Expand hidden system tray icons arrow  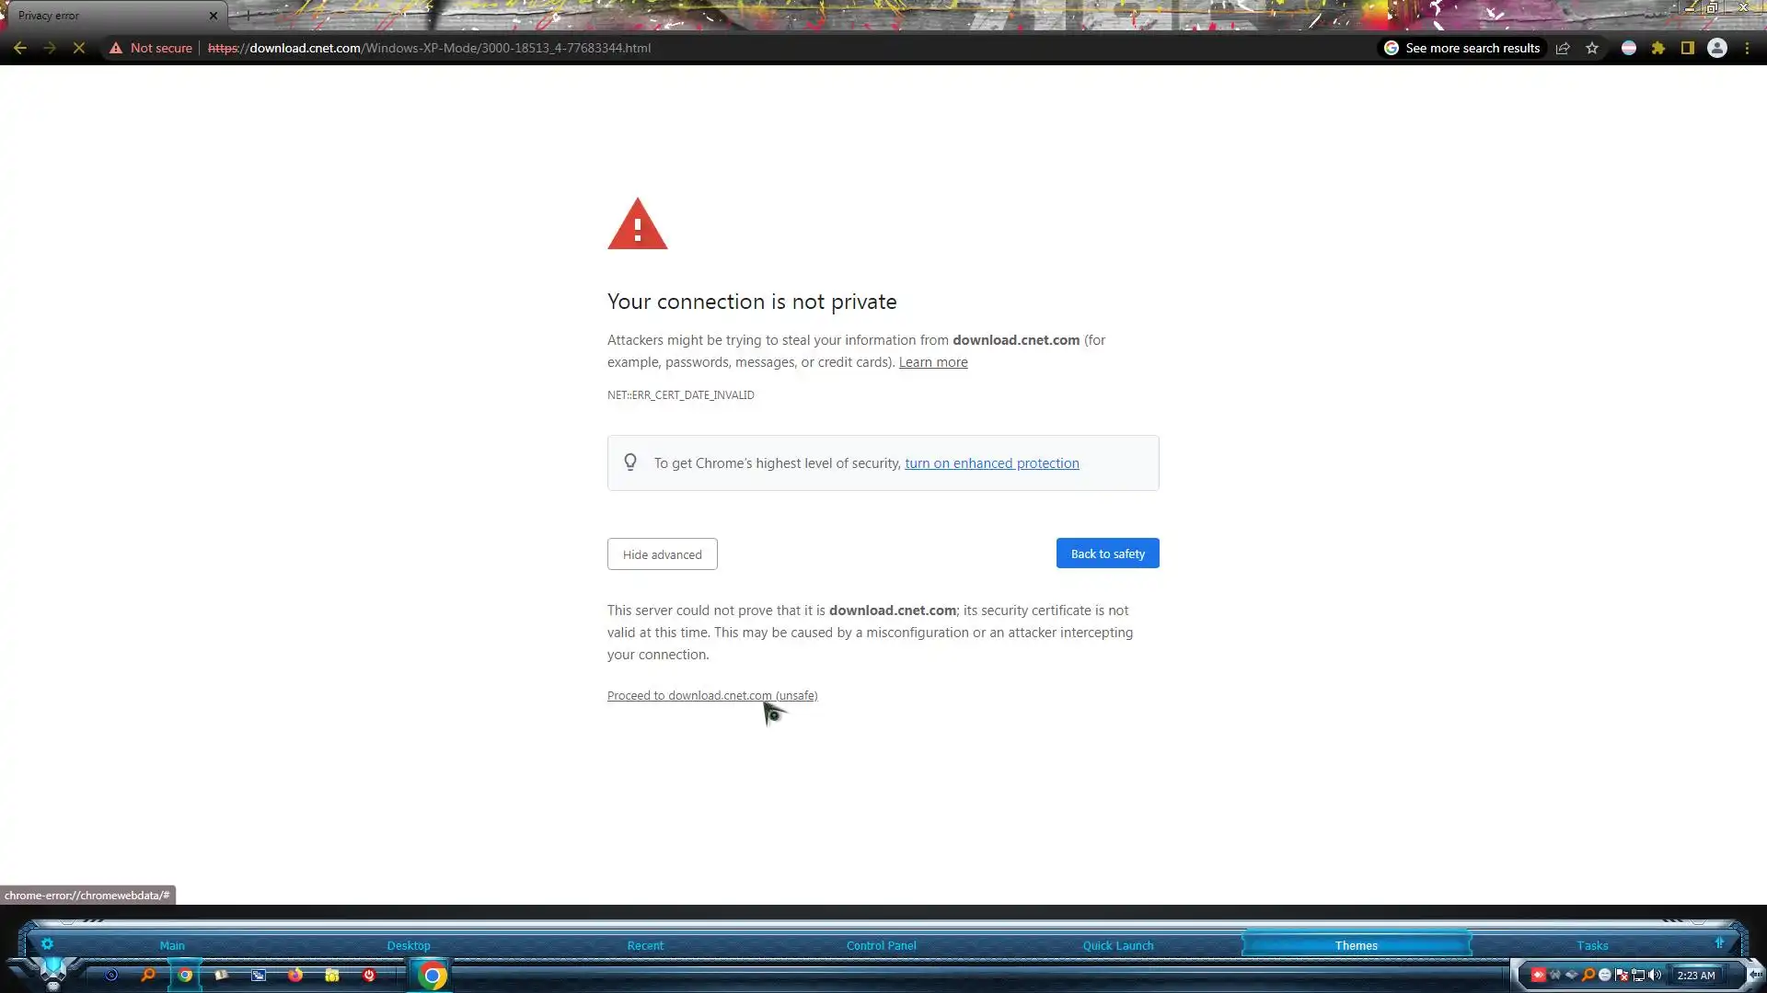coord(1754,976)
